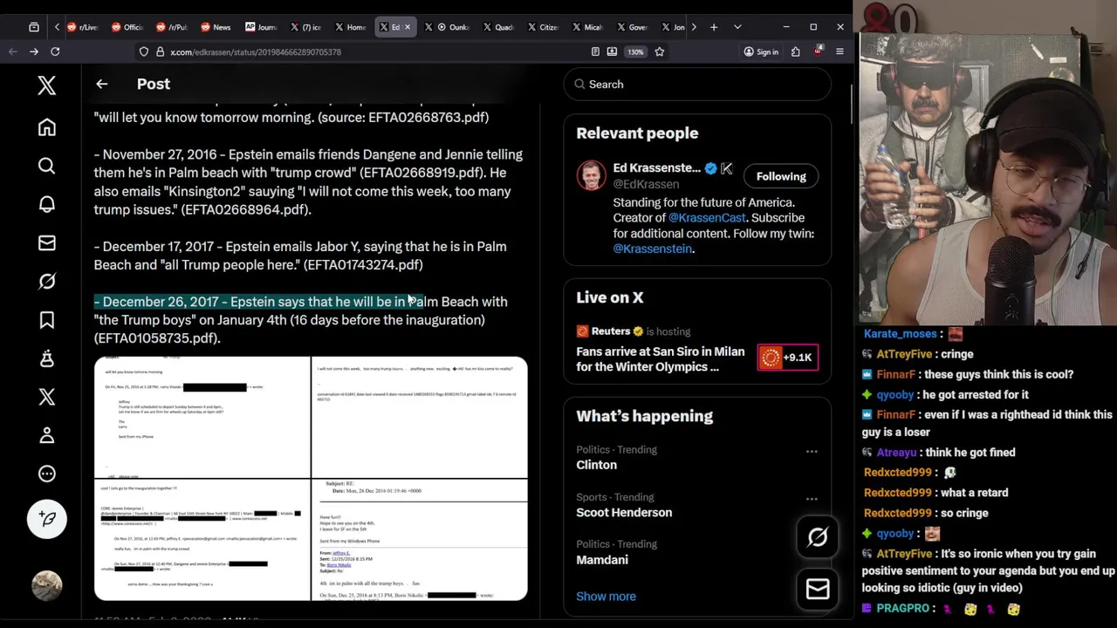
Task: Open Notifications bell in sidebar
Action: [46, 204]
